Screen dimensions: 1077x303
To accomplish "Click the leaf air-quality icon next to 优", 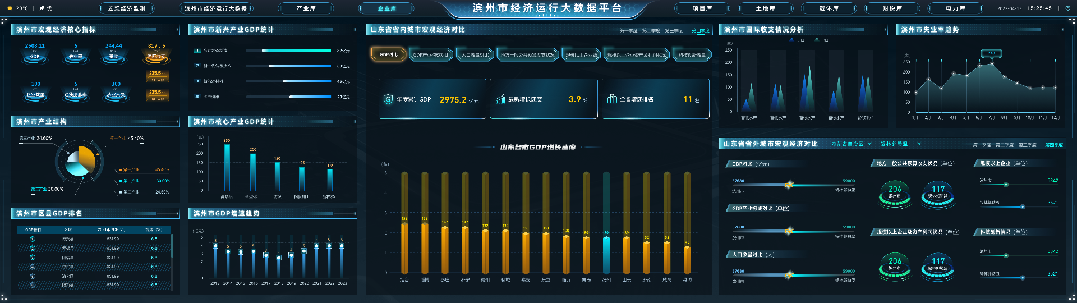I will point(42,8).
